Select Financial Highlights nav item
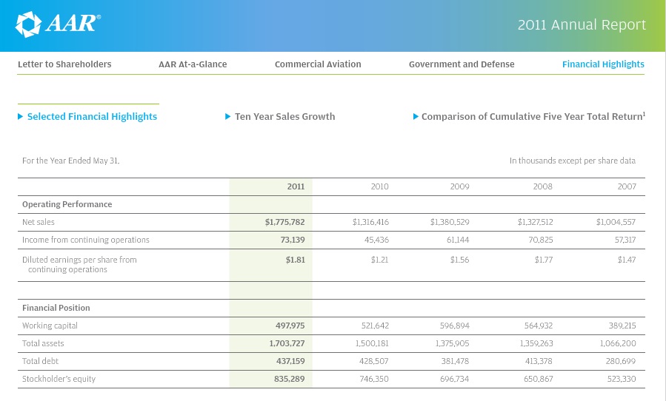 pos(603,64)
